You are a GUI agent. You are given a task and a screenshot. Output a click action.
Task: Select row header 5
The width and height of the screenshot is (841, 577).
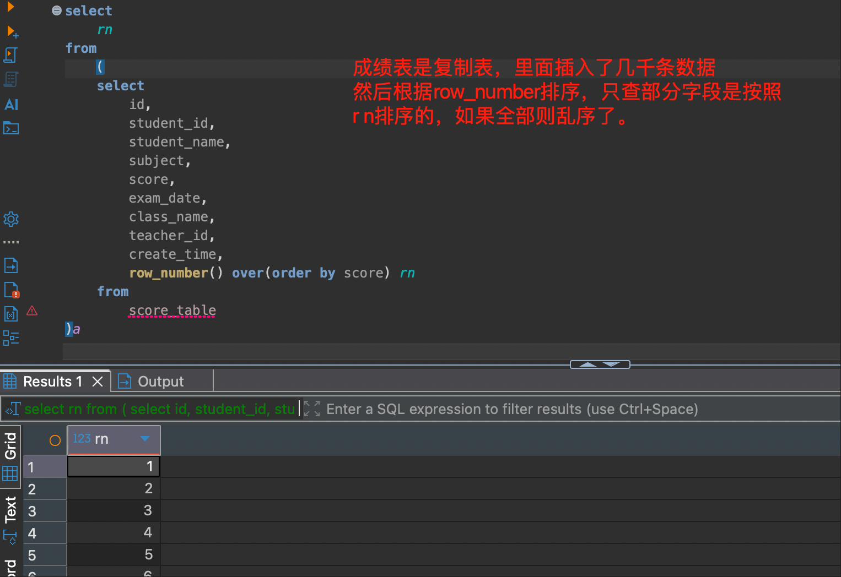[x=45, y=555]
